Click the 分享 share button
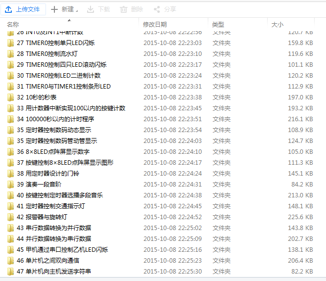 pos(165,9)
